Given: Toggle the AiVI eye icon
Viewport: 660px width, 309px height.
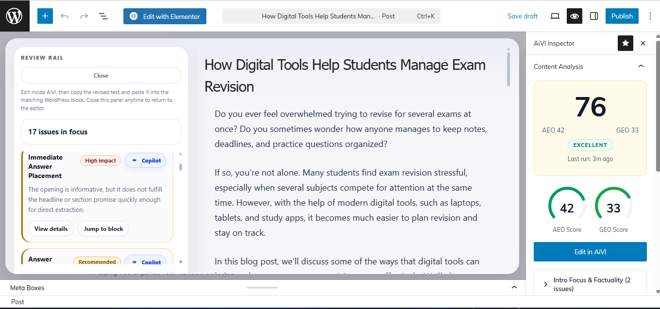Looking at the screenshot, I should tap(575, 16).
